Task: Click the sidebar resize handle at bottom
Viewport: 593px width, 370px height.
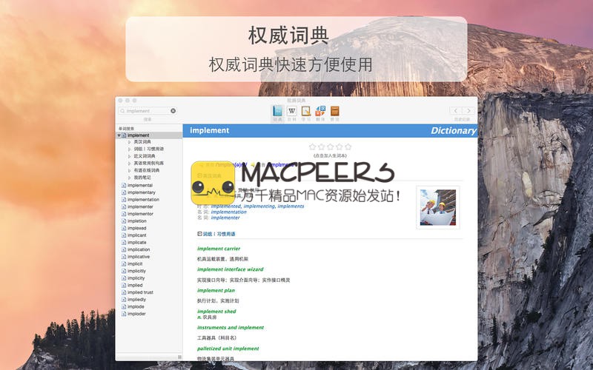Action: (179, 357)
